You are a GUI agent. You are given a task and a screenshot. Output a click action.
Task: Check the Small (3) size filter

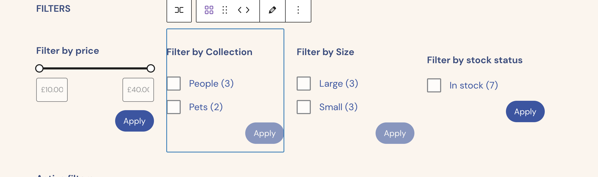(x=303, y=107)
